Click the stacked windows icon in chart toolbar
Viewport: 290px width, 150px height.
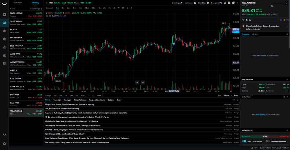(x=233, y=3)
